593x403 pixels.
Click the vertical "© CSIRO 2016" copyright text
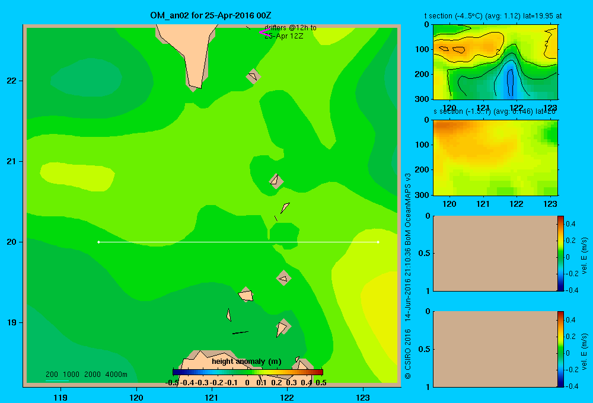(408, 354)
